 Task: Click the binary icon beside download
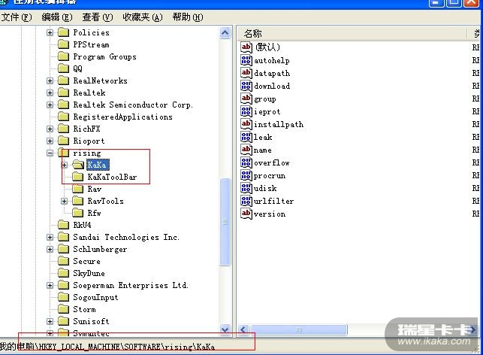(x=246, y=86)
